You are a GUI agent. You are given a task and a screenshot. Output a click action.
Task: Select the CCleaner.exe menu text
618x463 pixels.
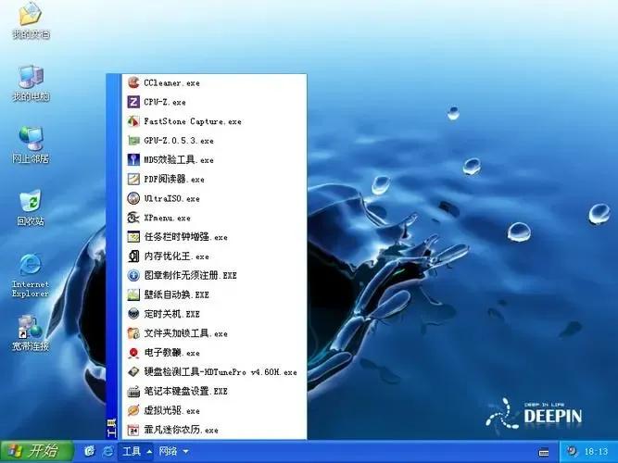pos(171,83)
